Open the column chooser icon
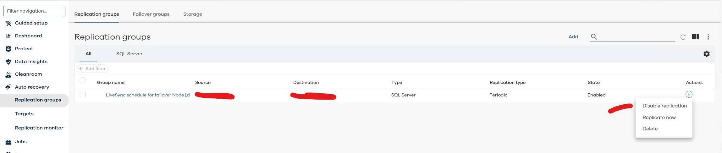722x153 pixels. click(695, 37)
